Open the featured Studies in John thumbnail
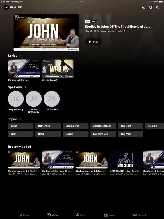This screenshot has width=164, height=219. click(46, 33)
